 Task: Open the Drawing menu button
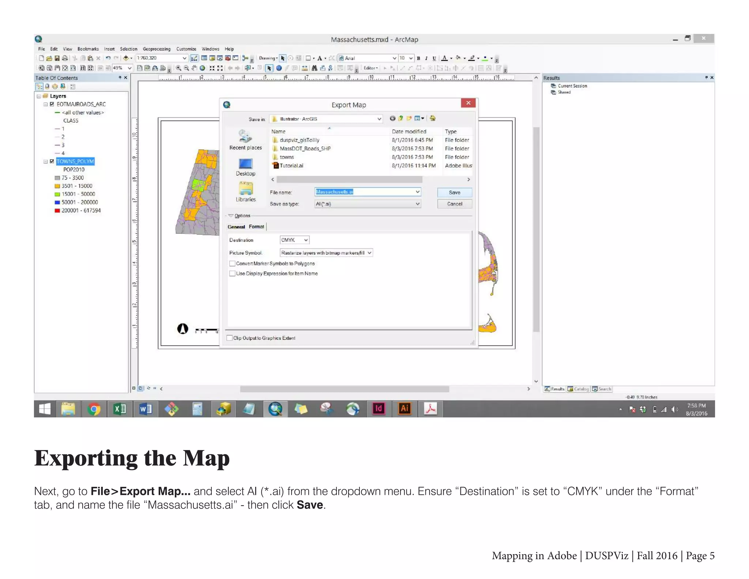coord(268,58)
